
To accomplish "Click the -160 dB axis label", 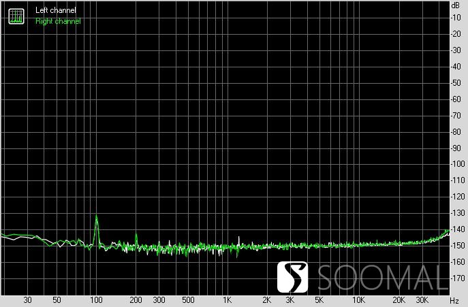I will click(458, 262).
